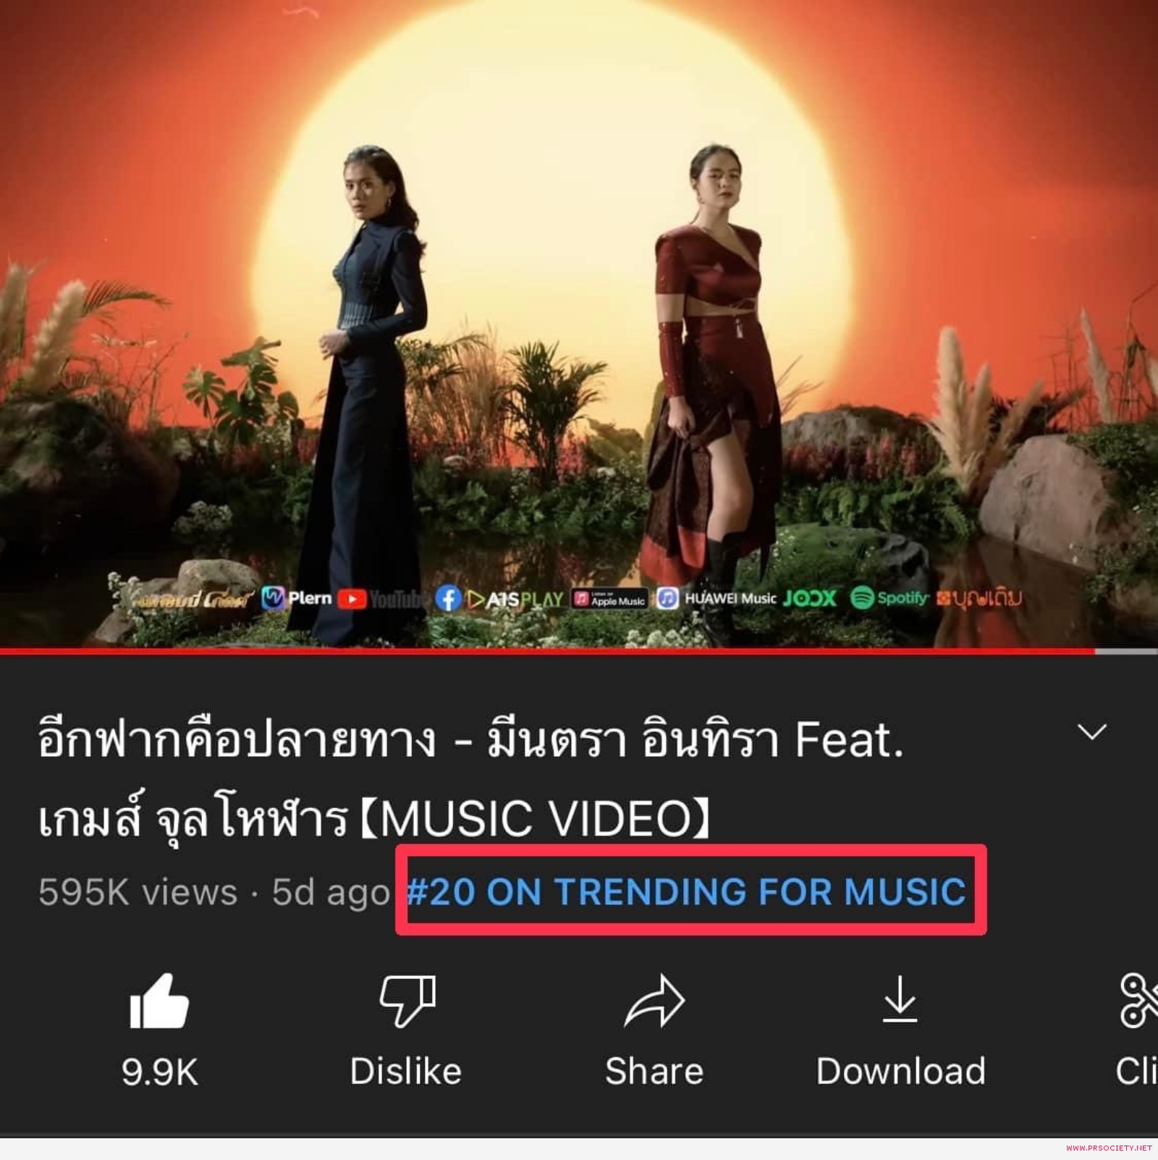Tap the 595K views text
This screenshot has width=1158, height=1160.
[138, 891]
